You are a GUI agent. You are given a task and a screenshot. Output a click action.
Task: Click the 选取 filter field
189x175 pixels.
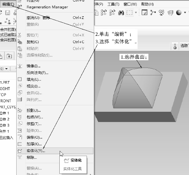(184, 46)
